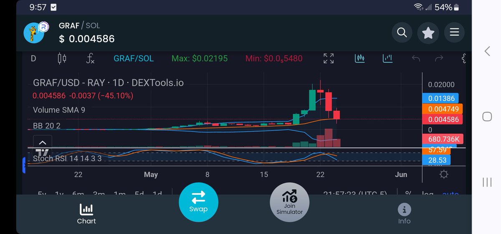The height and width of the screenshot is (234, 501).
Task: Open the search magnifier
Action: [402, 32]
